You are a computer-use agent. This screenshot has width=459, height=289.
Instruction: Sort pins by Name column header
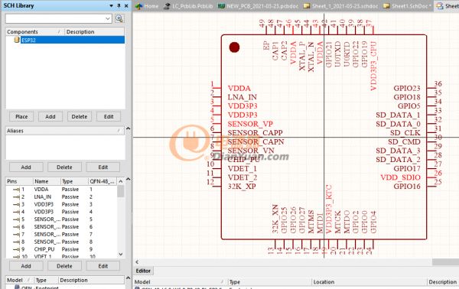pos(47,181)
